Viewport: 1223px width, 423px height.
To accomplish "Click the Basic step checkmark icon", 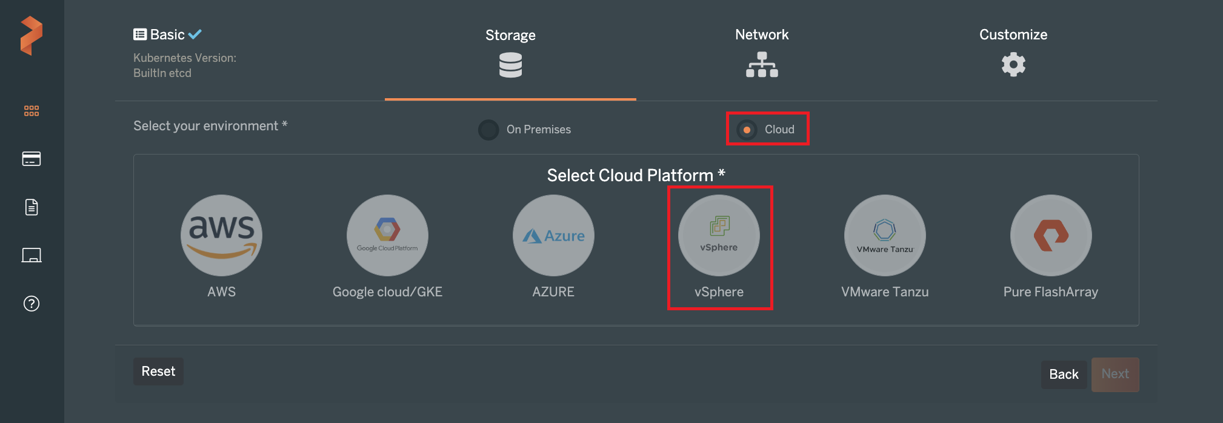I will tap(195, 35).
